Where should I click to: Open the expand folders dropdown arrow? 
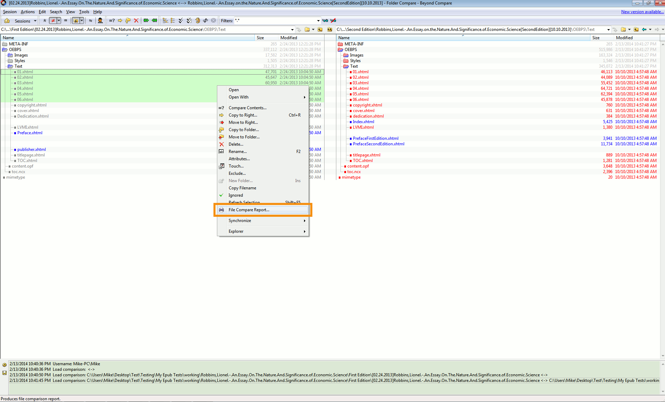tap(82, 21)
